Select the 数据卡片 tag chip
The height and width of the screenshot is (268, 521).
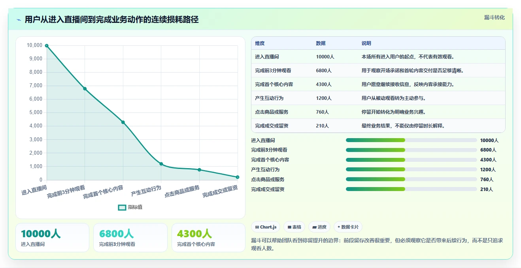click(348, 227)
